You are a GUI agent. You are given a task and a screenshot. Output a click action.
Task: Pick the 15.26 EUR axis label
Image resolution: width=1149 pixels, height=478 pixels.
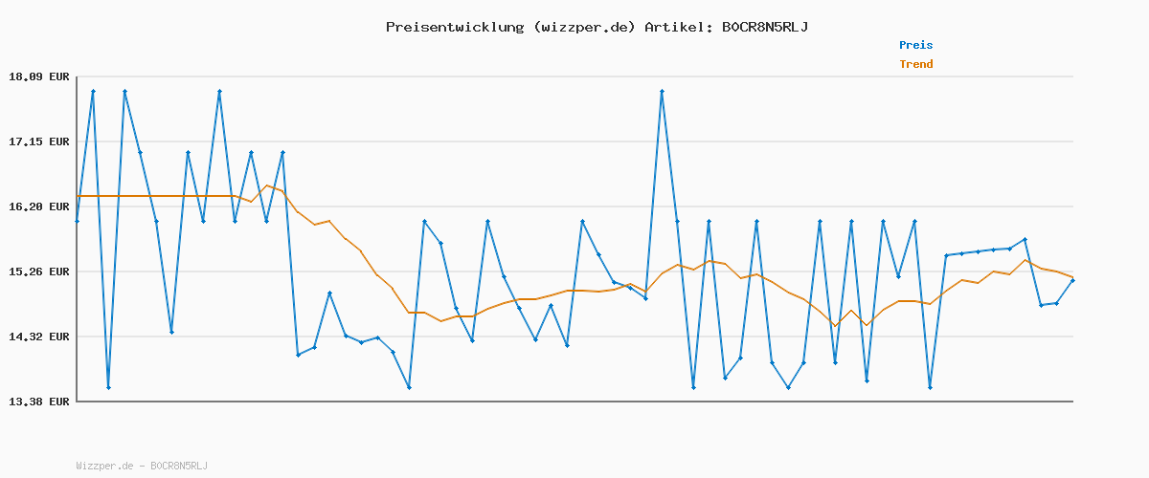click(x=38, y=272)
